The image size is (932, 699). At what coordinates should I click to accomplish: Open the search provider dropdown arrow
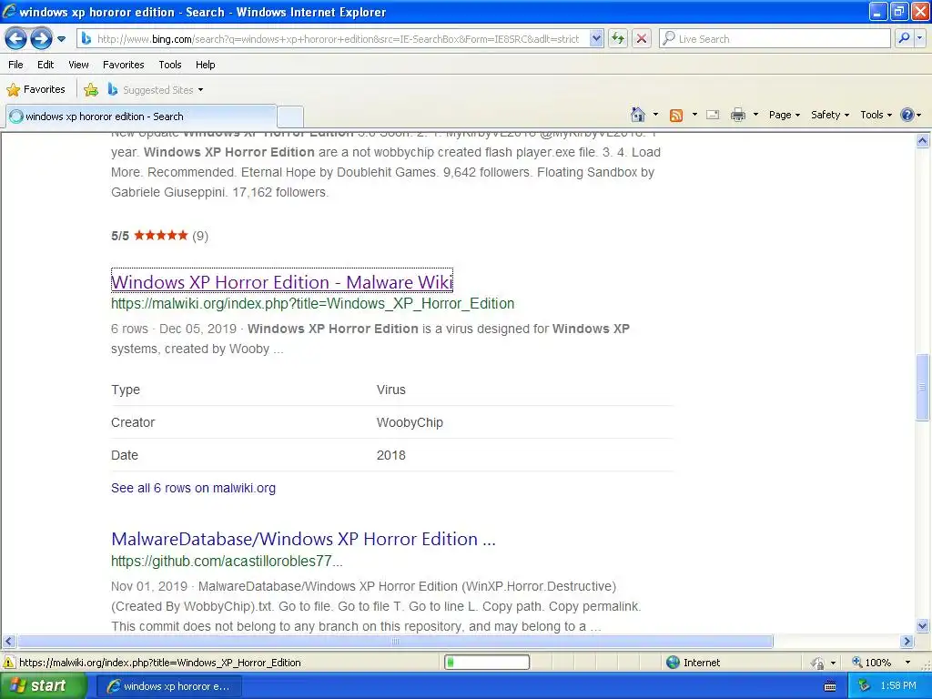920,38
